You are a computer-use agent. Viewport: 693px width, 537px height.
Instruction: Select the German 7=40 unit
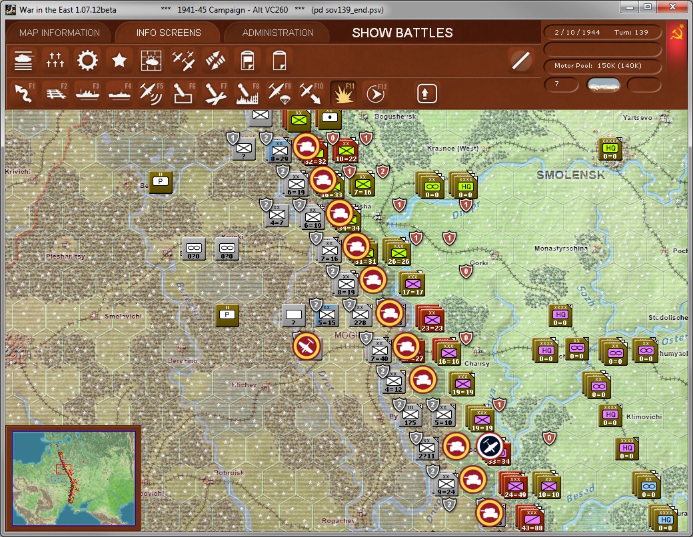coord(379,351)
